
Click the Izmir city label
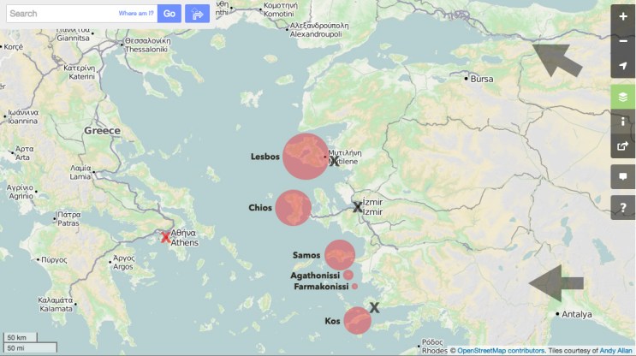372,207
